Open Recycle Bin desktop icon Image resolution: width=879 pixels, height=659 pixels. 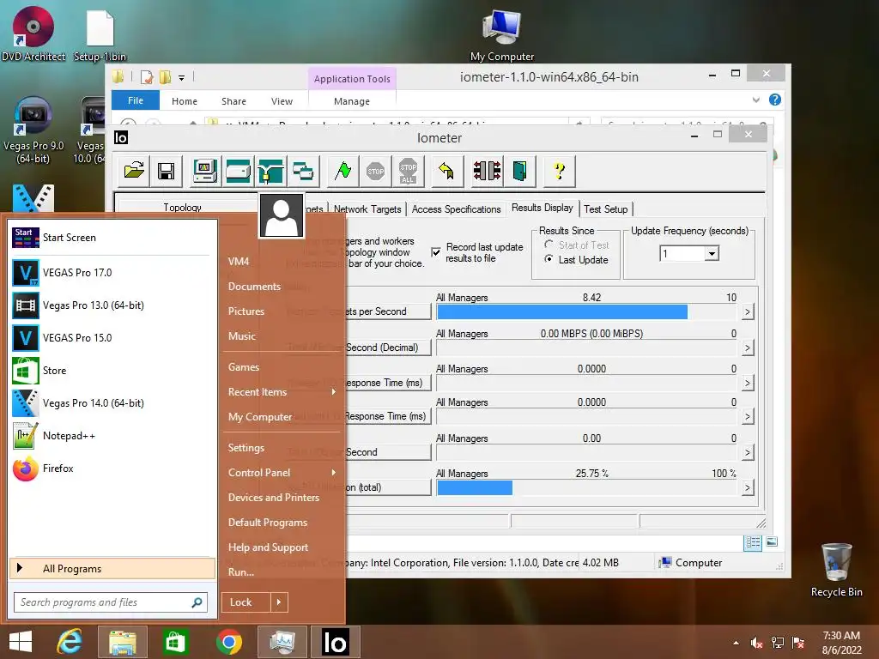(x=836, y=570)
